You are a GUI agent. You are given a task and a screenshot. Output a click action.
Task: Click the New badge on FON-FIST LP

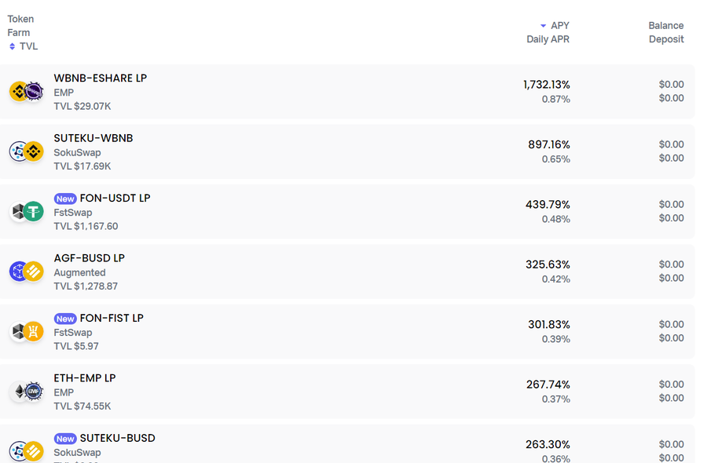click(x=65, y=319)
